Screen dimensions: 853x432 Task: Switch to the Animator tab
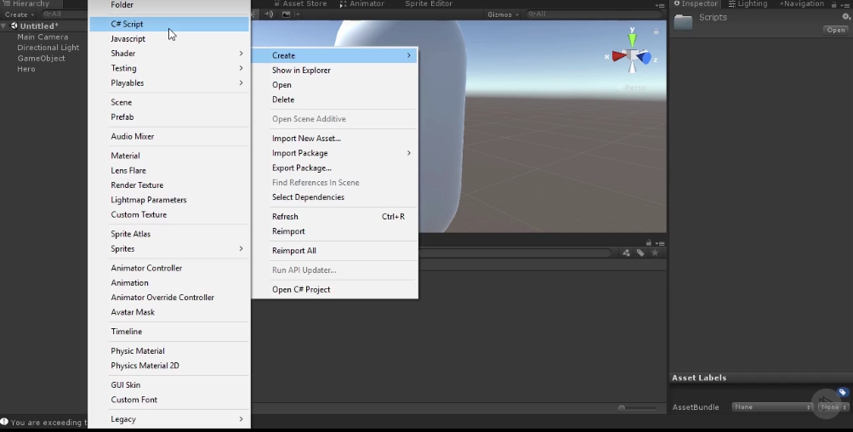[361, 3]
